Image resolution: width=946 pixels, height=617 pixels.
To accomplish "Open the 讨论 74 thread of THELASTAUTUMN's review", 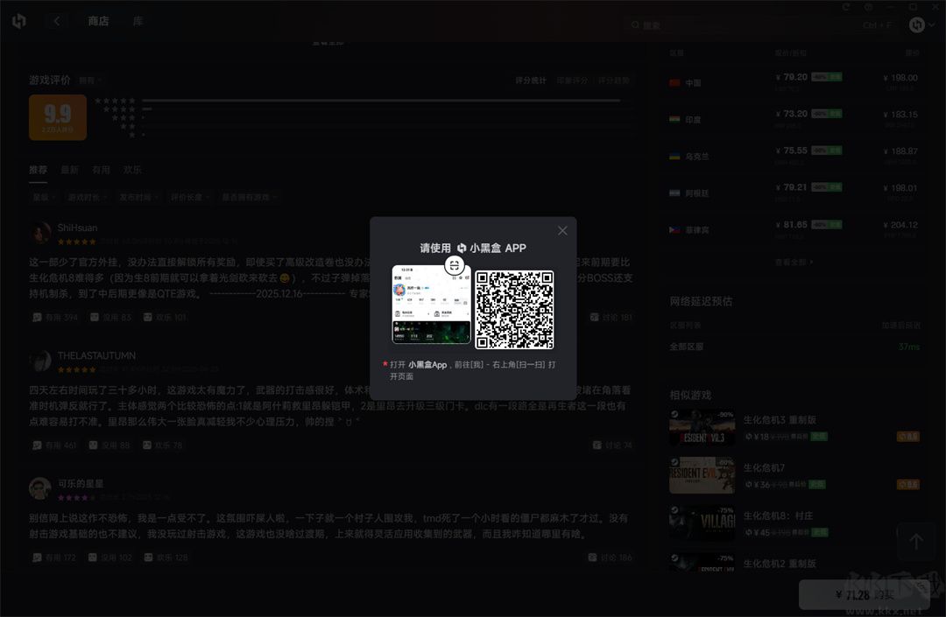I will point(612,445).
